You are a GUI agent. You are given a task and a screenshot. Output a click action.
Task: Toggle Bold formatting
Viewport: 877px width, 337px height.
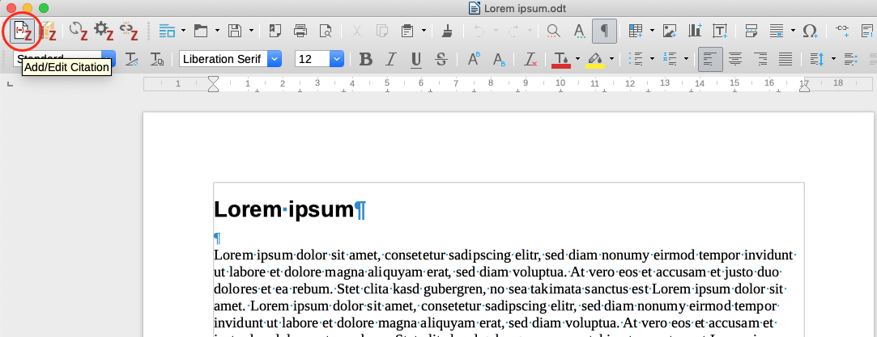(365, 59)
